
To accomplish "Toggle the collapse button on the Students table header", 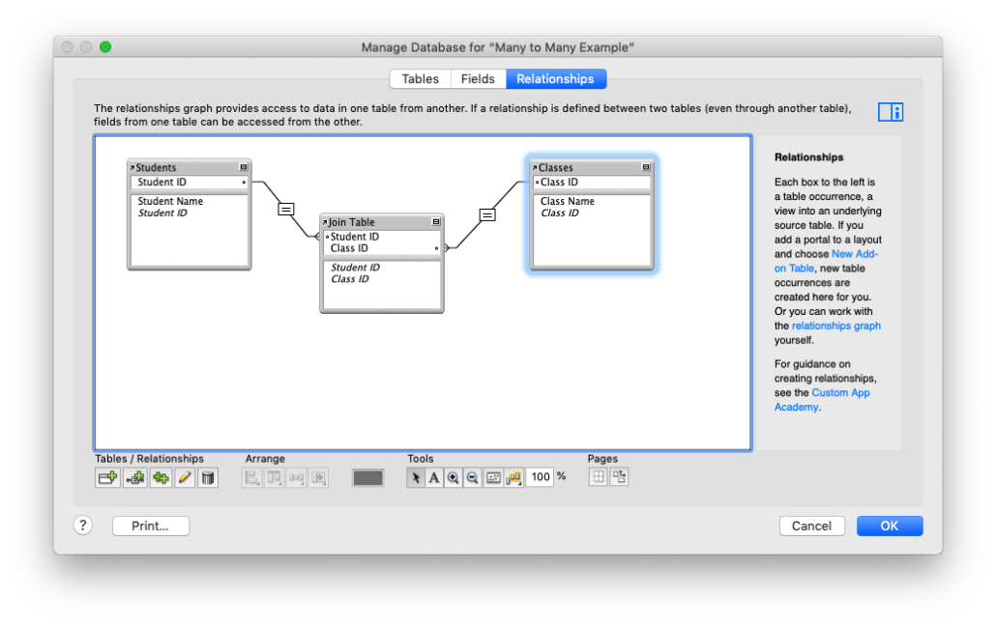I will (x=245, y=166).
